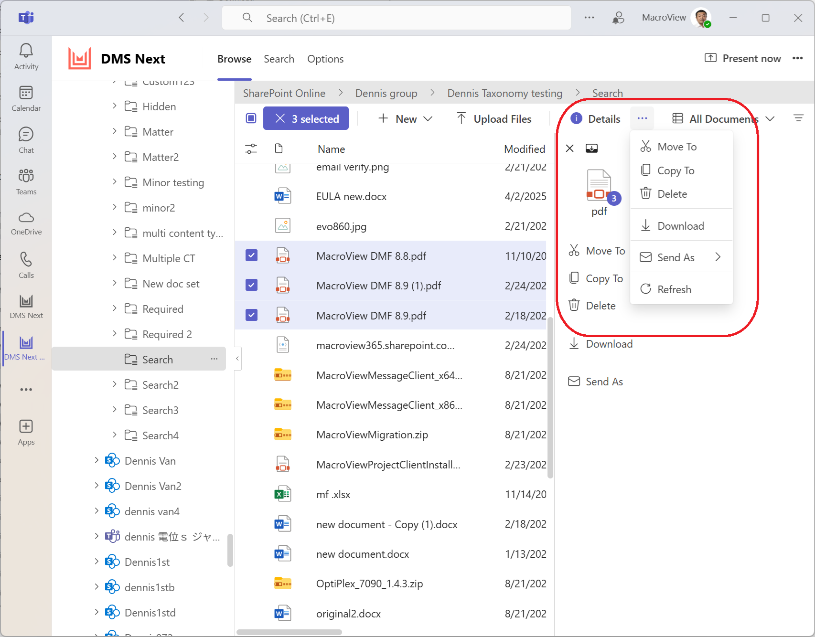Click Download in the details panel
This screenshot has width=815, height=637.
coord(601,344)
